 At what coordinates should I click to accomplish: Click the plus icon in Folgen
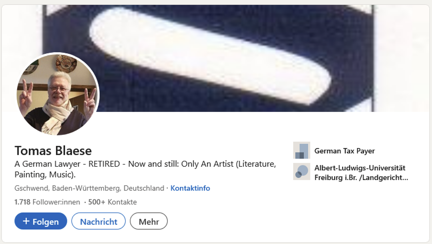26,221
